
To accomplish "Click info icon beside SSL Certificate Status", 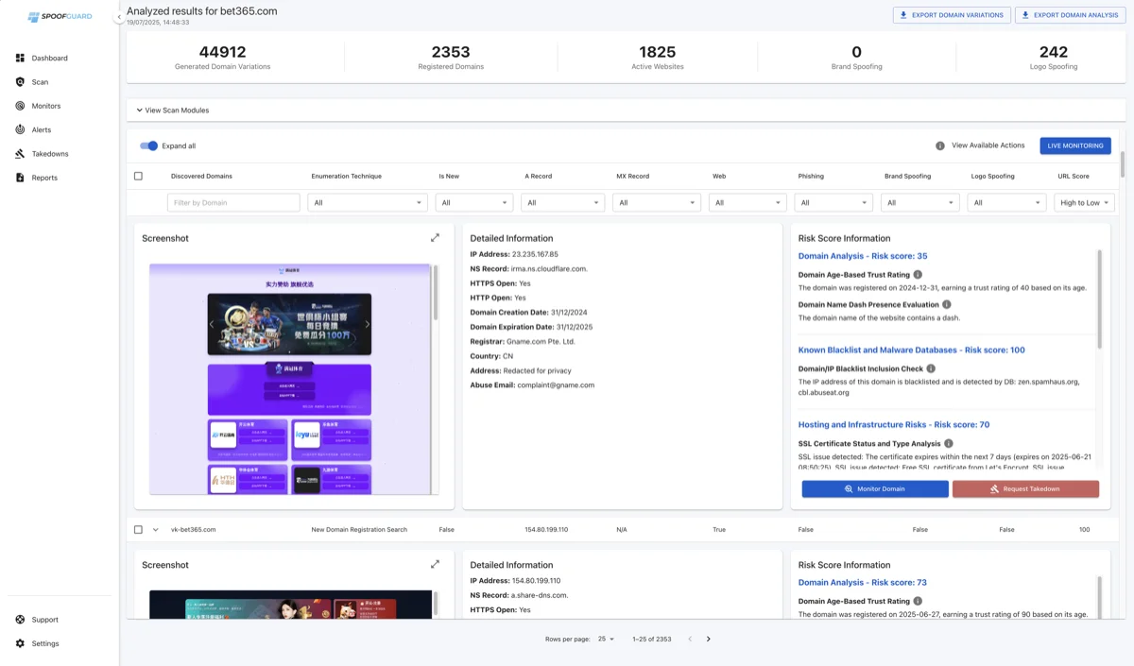I will tap(948, 443).
